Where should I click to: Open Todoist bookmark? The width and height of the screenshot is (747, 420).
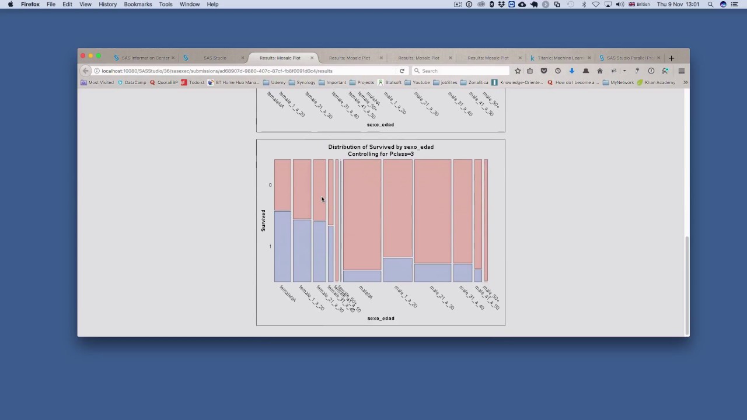(x=193, y=82)
